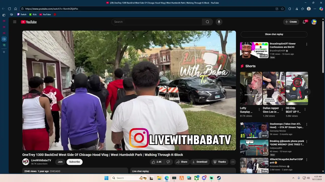The image size is (325, 182).
Task: Open options for BruceDropEmOff video
Action: (x=306, y=44)
